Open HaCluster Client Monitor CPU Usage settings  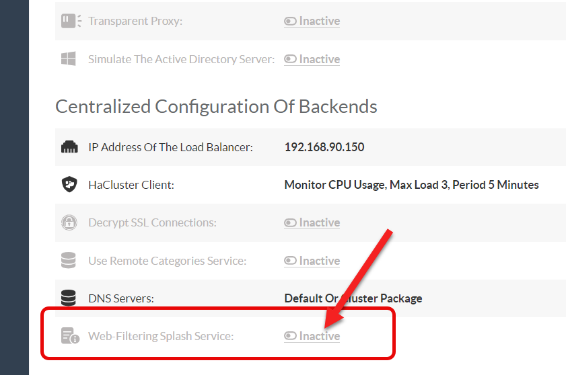(411, 185)
